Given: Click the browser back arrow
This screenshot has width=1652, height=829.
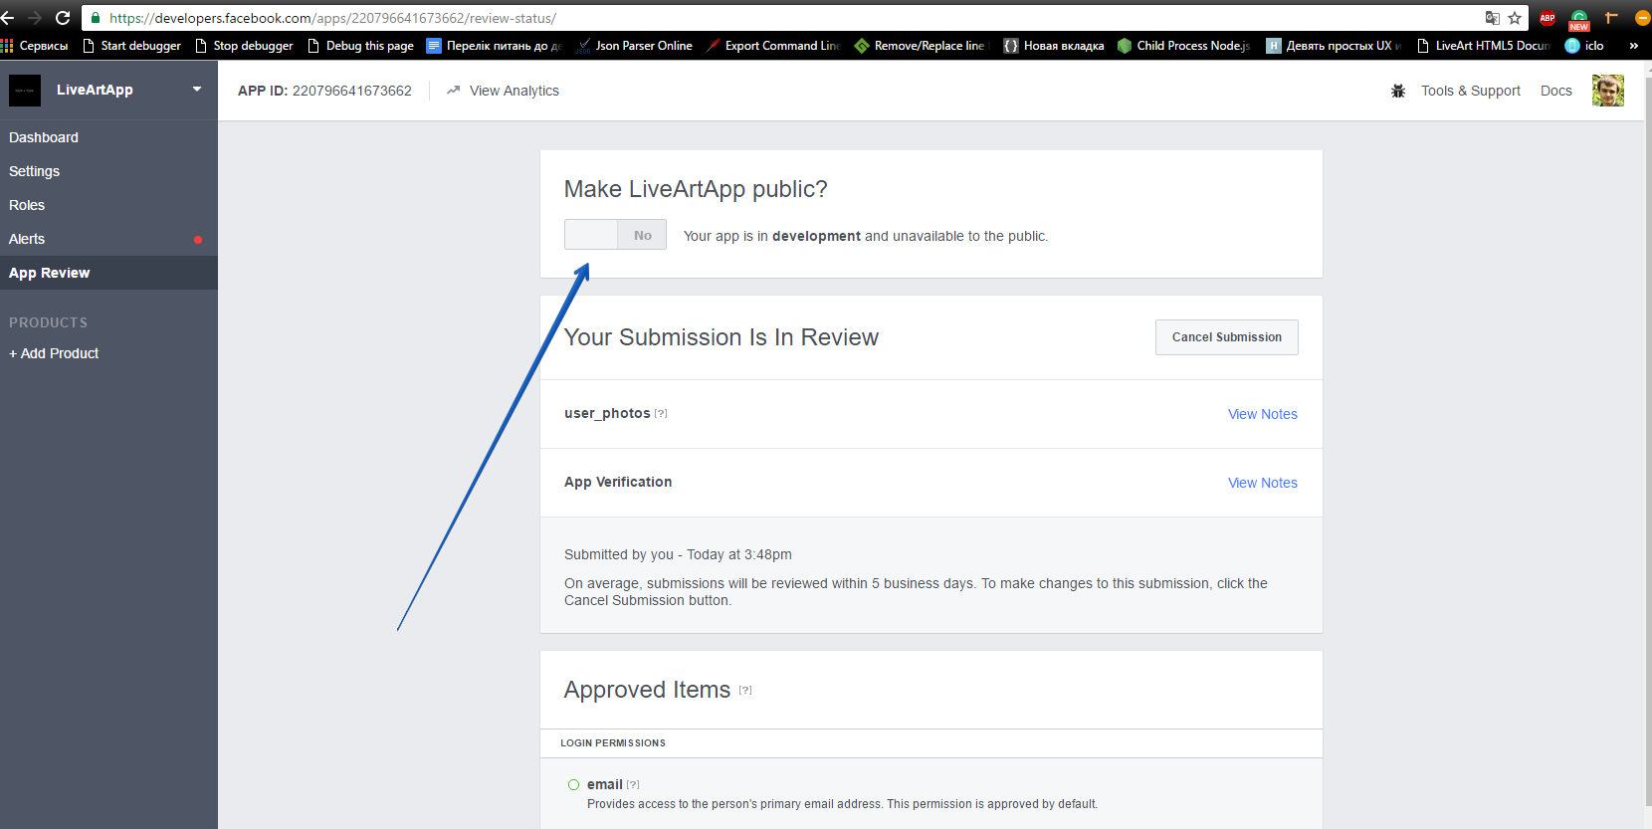Looking at the screenshot, I should tap(8, 18).
